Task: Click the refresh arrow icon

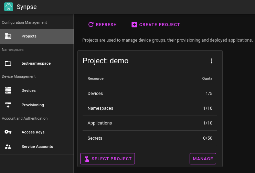Action: tap(91, 24)
